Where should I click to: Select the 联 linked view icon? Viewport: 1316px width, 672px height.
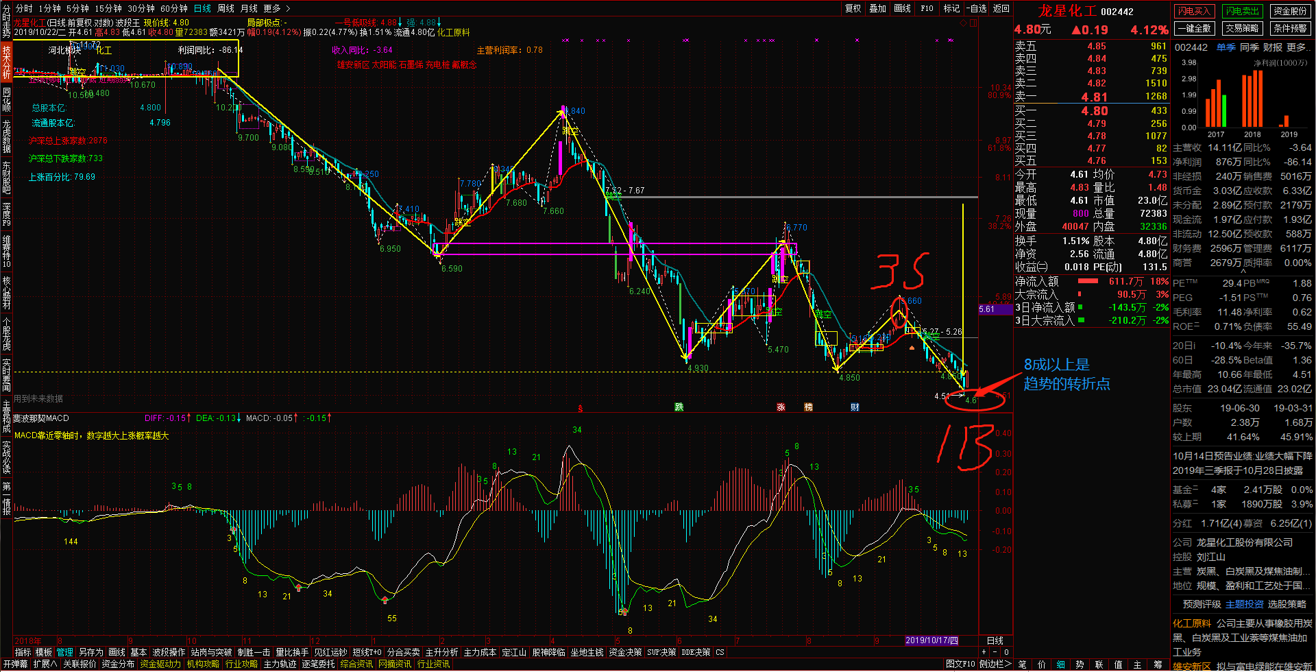click(1099, 664)
